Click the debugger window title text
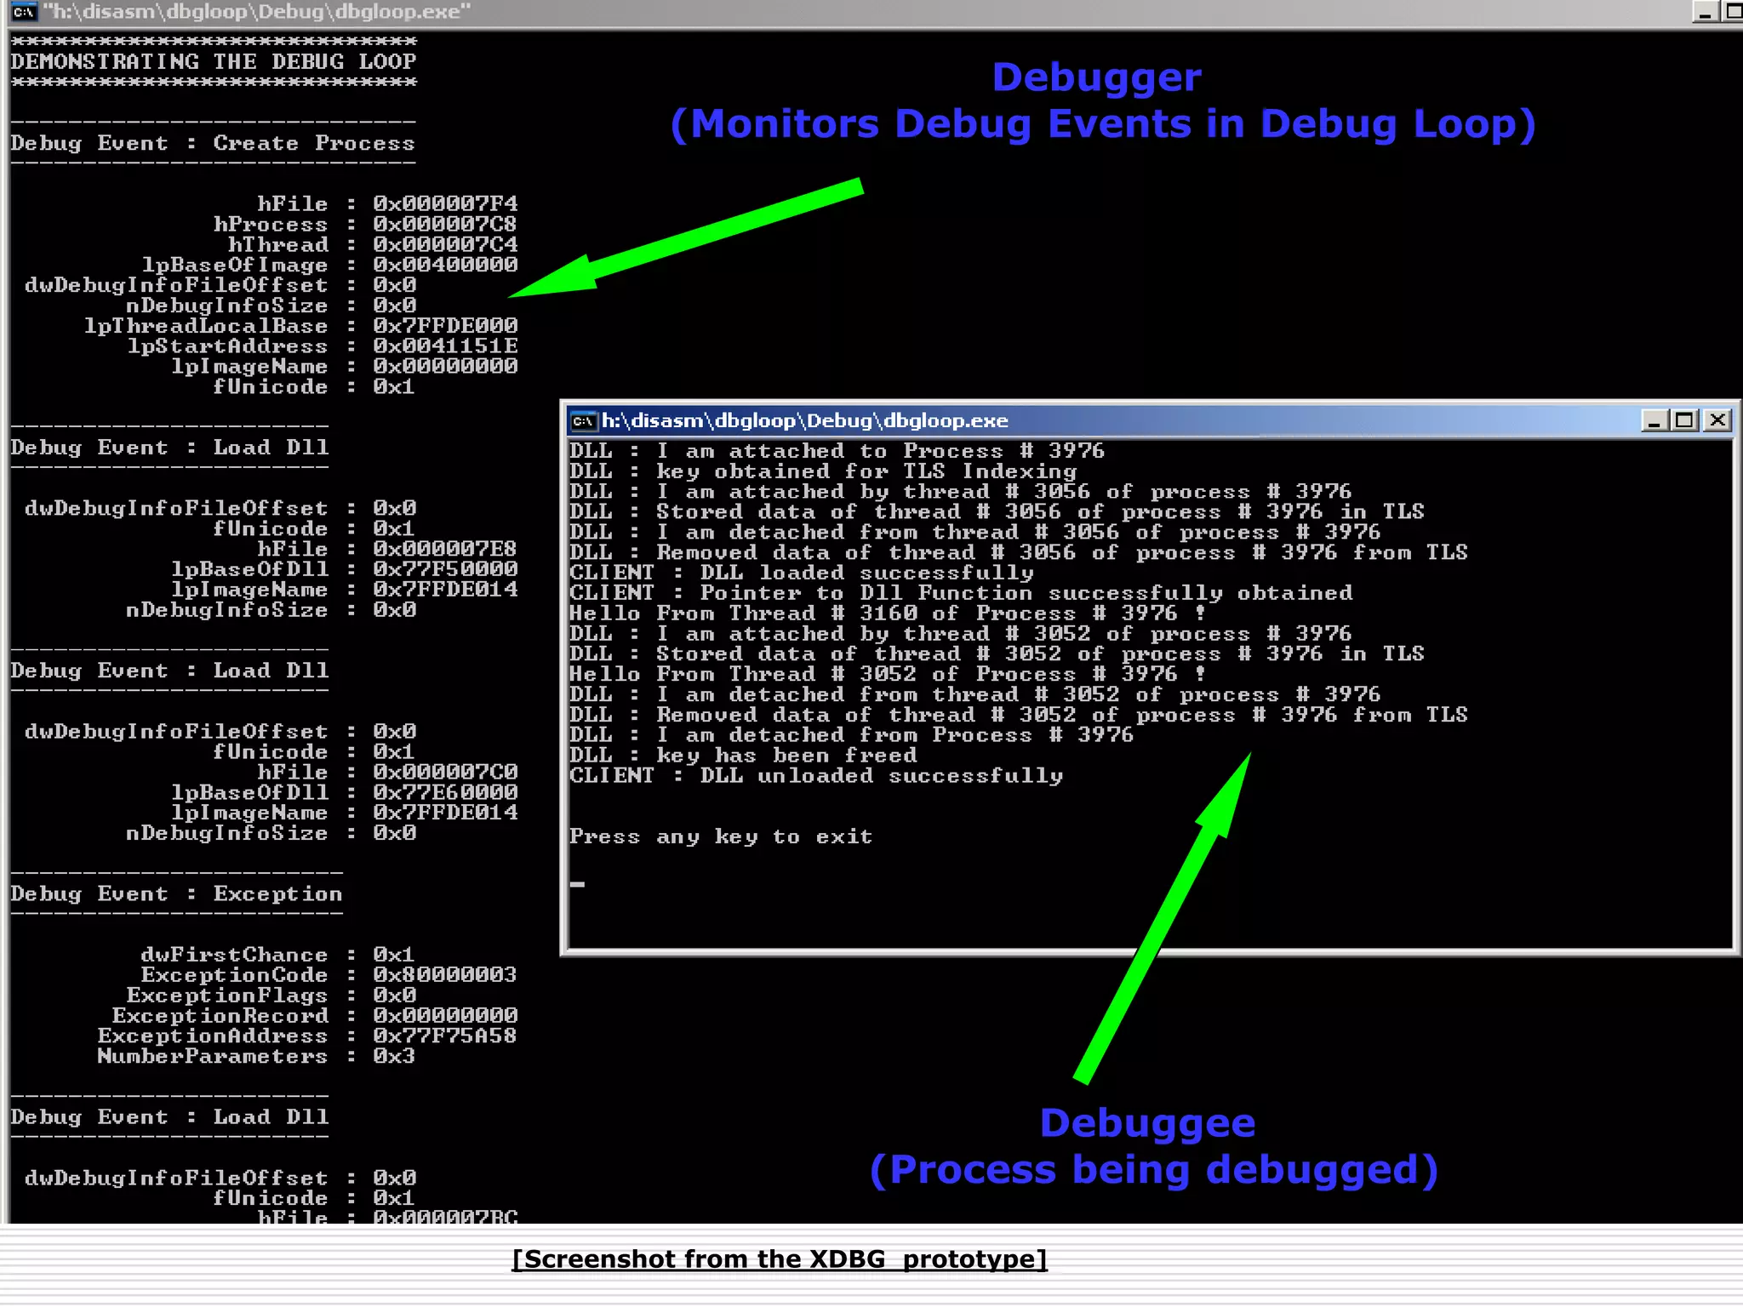 256,12
